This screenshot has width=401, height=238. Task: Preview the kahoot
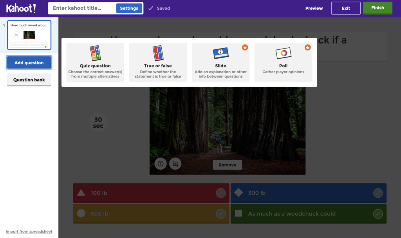314,8
